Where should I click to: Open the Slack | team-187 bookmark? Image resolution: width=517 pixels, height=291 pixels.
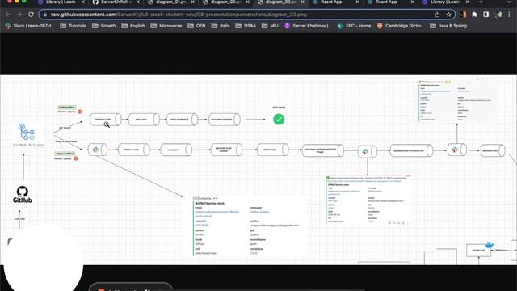click(30, 26)
